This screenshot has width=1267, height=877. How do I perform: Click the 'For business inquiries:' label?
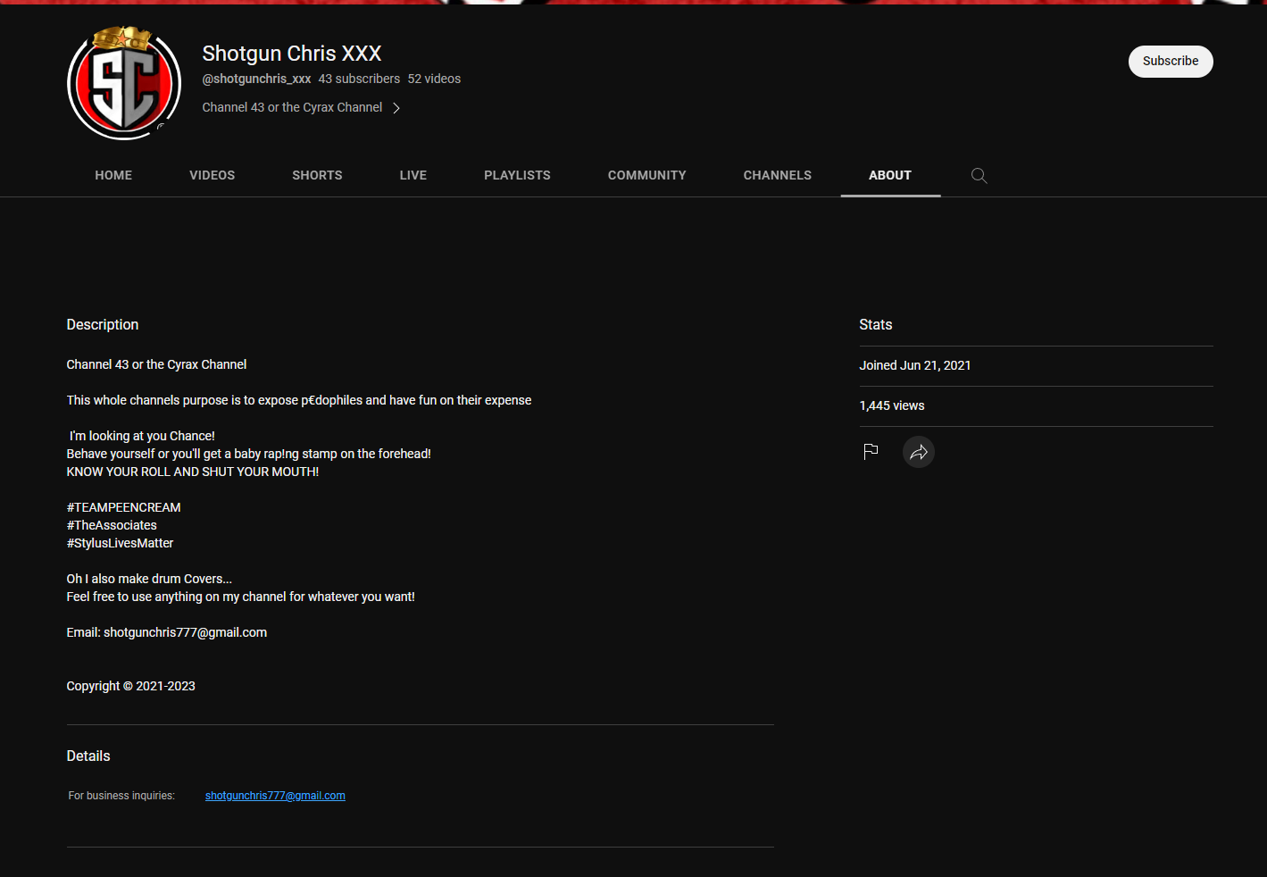coord(121,796)
